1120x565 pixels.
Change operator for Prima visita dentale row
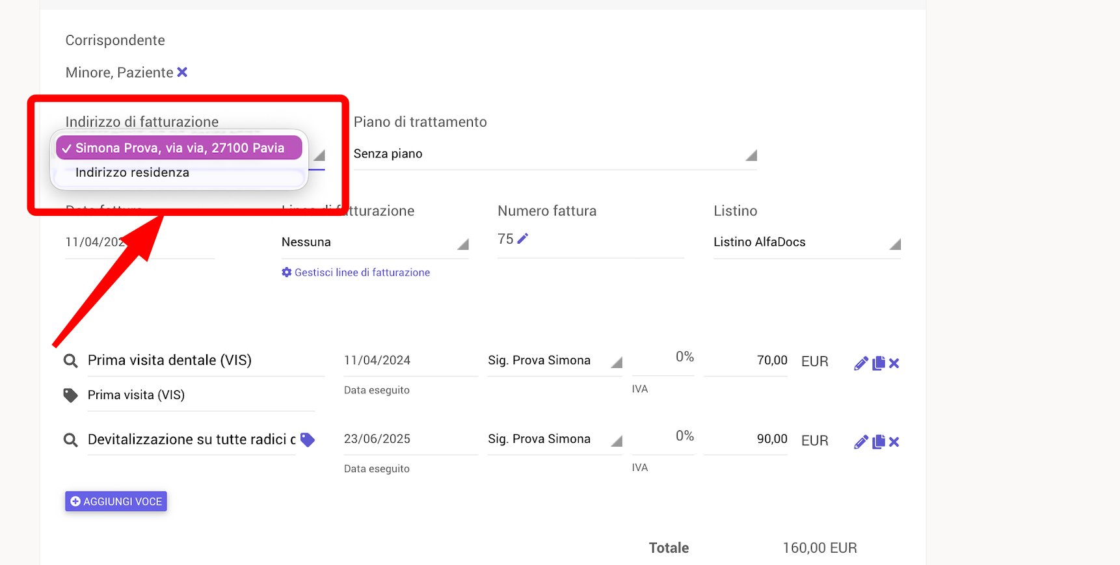coord(555,361)
